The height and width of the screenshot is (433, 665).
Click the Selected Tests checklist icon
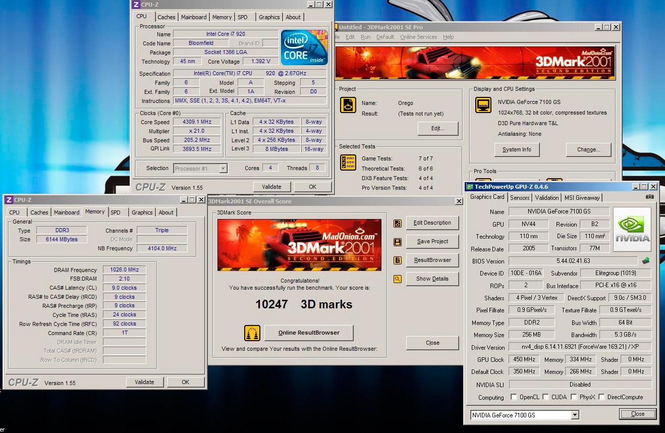tap(348, 163)
